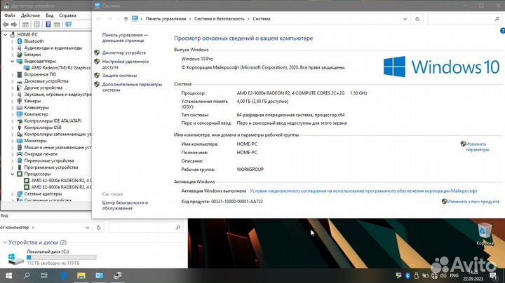Image resolution: width=505 pixels, height=283 pixels.
Task: Click the forward arrow in Device Manager toolbar
Action: [14, 25]
